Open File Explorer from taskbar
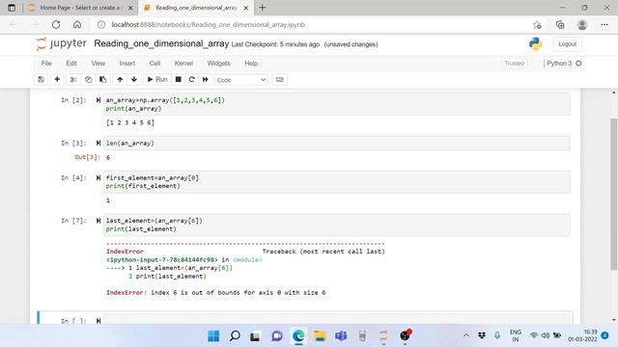Viewport: 618px width, 347px height. point(320,336)
